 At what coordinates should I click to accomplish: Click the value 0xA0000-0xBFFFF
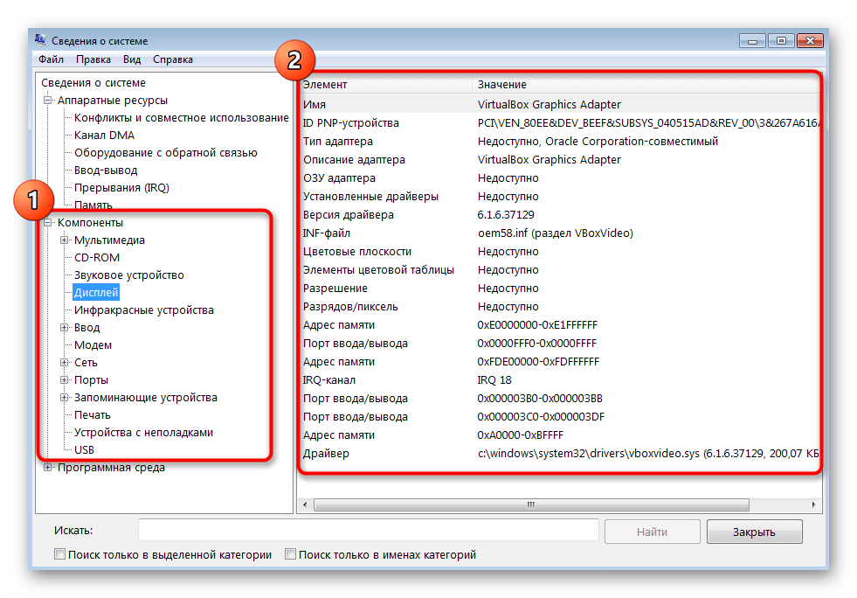[x=520, y=435]
